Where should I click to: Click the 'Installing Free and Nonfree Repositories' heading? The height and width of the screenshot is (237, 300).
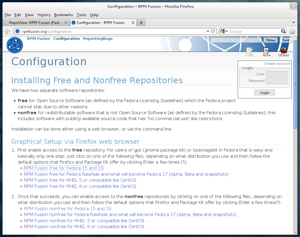pyautogui.click(x=97, y=80)
